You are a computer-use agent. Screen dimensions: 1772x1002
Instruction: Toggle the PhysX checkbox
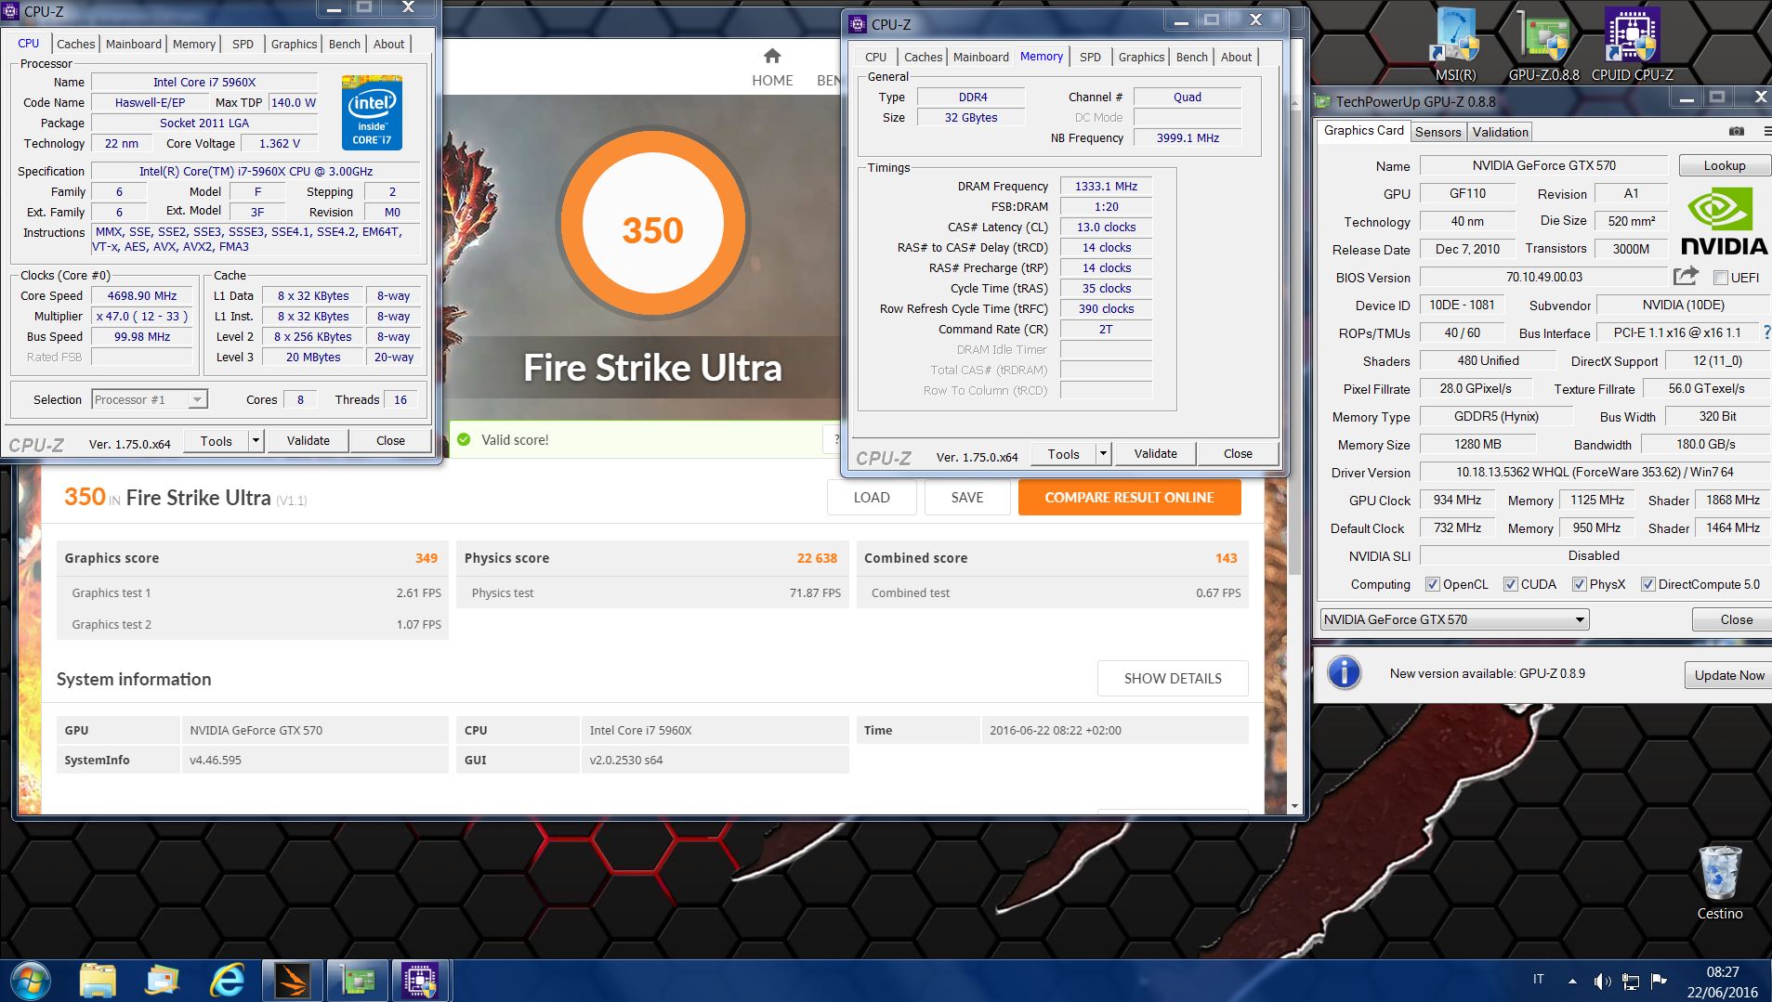[1580, 584]
